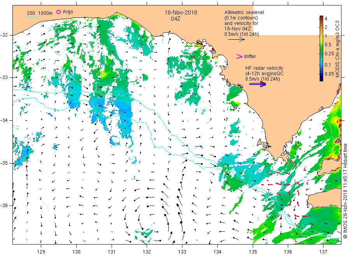Click the longitude label 129
Image resolution: width=350 pixels, height=257 pixels.
tap(41, 252)
